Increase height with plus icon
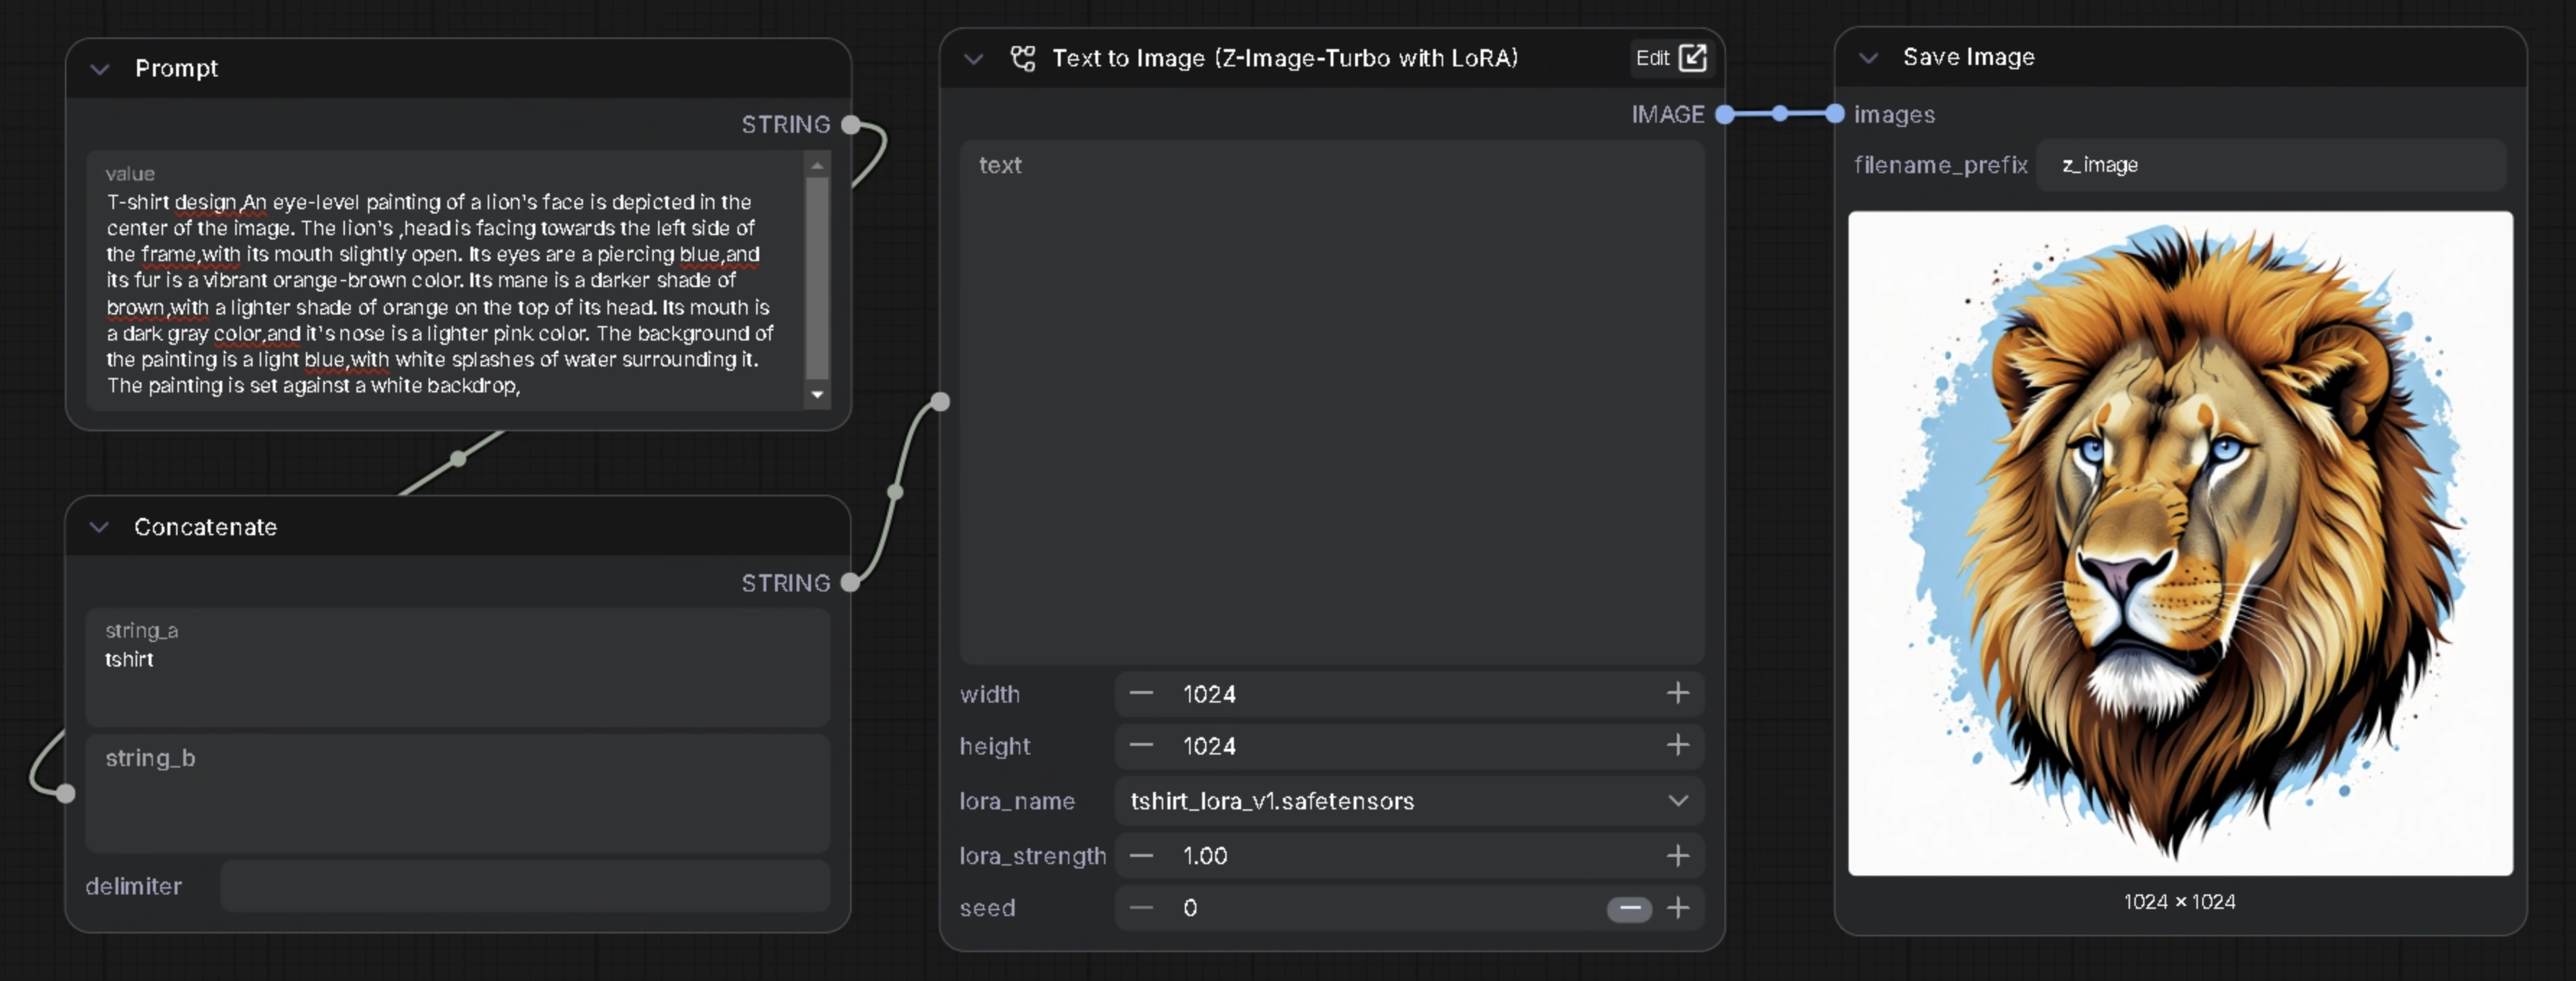The height and width of the screenshot is (981, 2576). tap(1677, 745)
